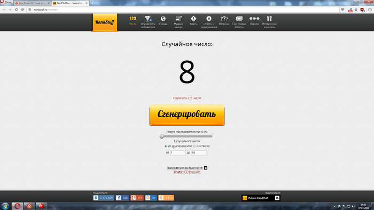Close the Easy Poker tab
This screenshot has width=374, height=210.
(49, 3)
